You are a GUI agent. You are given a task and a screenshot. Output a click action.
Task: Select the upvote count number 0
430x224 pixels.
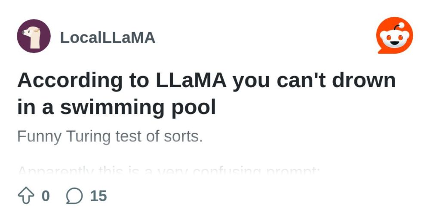[x=46, y=196]
